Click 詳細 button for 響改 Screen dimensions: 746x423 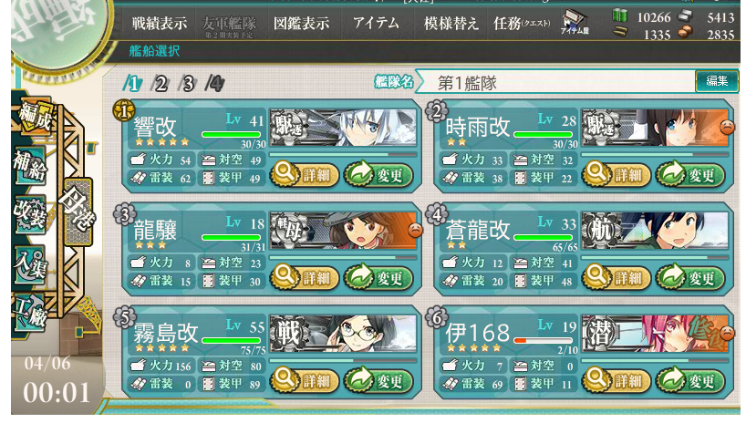[305, 175]
